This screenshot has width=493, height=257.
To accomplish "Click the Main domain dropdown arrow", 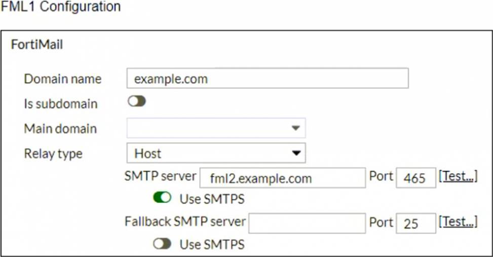I will (x=295, y=128).
